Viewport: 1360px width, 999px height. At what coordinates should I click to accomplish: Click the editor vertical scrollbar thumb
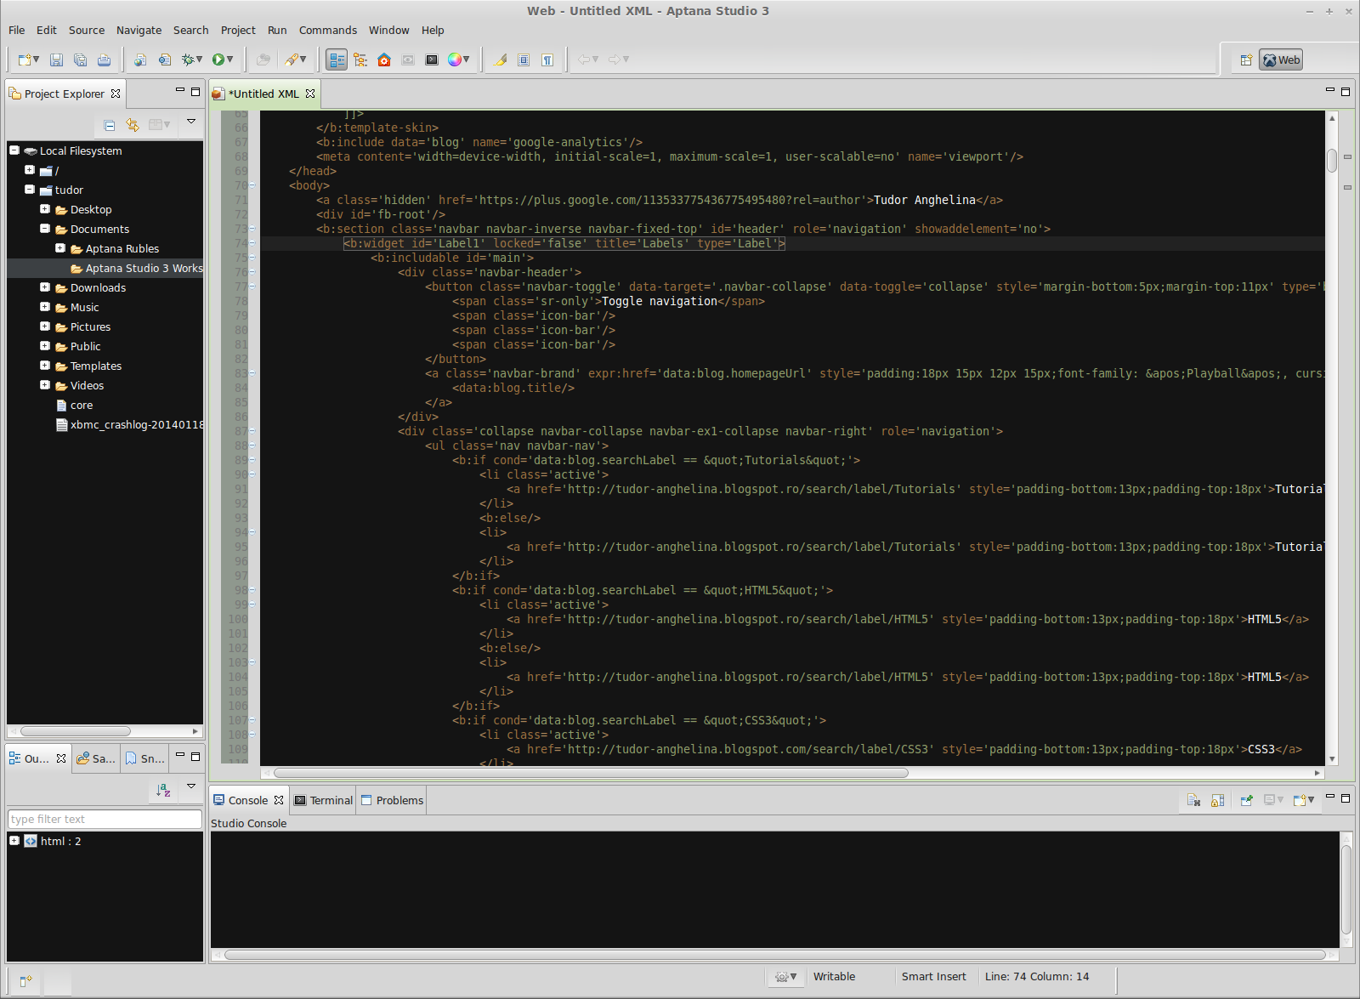point(1332,160)
